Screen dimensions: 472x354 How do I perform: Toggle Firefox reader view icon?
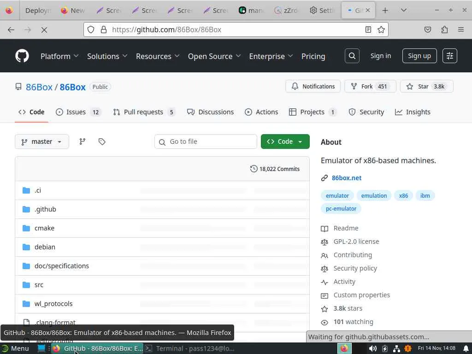tap(368, 29)
